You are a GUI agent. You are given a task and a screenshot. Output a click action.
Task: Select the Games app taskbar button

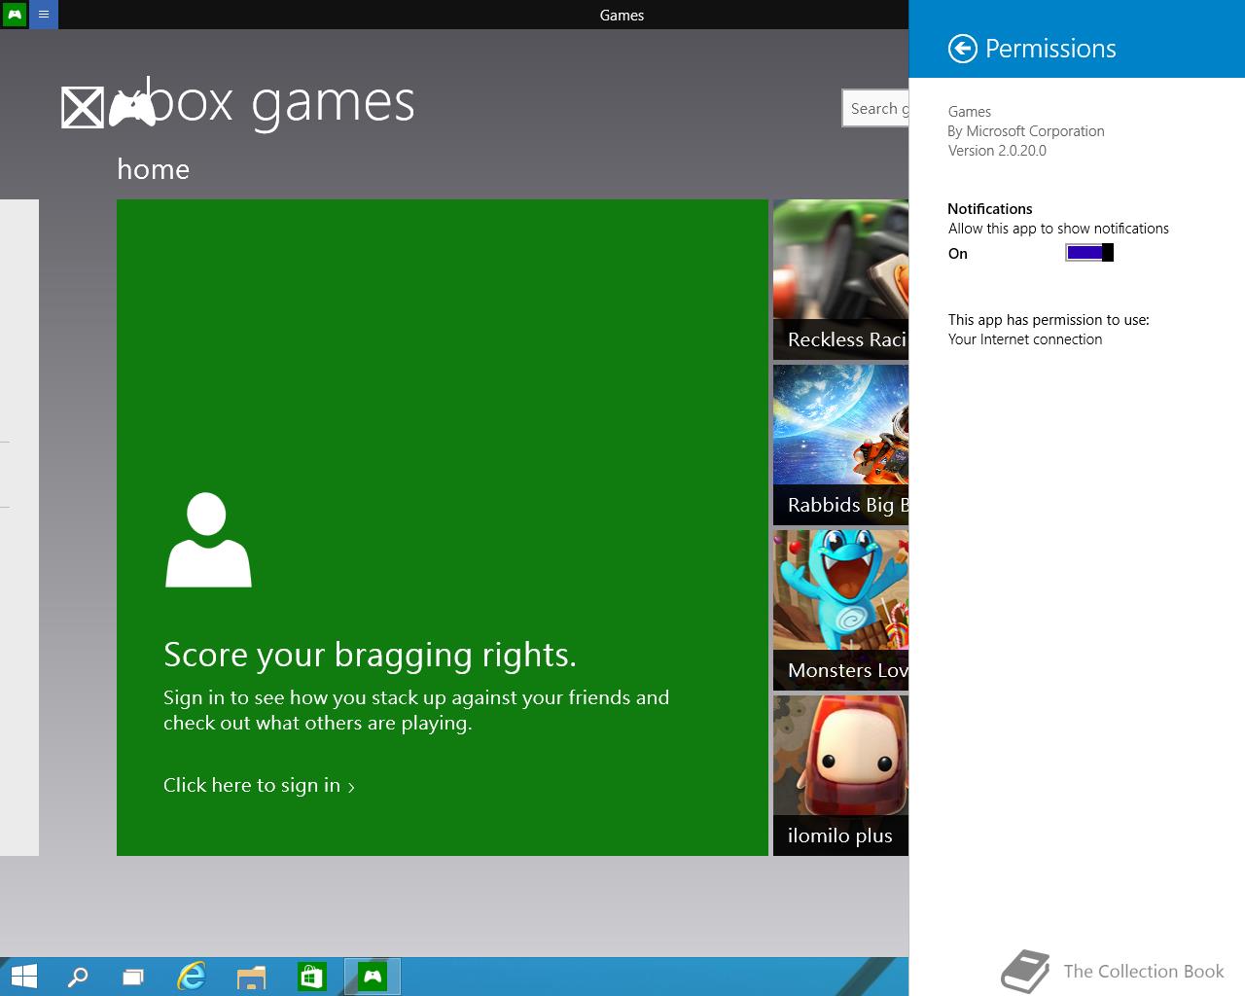tap(373, 976)
